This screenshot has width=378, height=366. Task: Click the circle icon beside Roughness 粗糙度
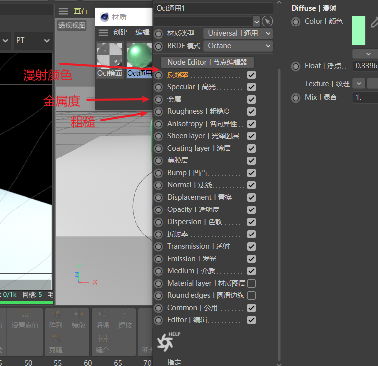tap(159, 112)
